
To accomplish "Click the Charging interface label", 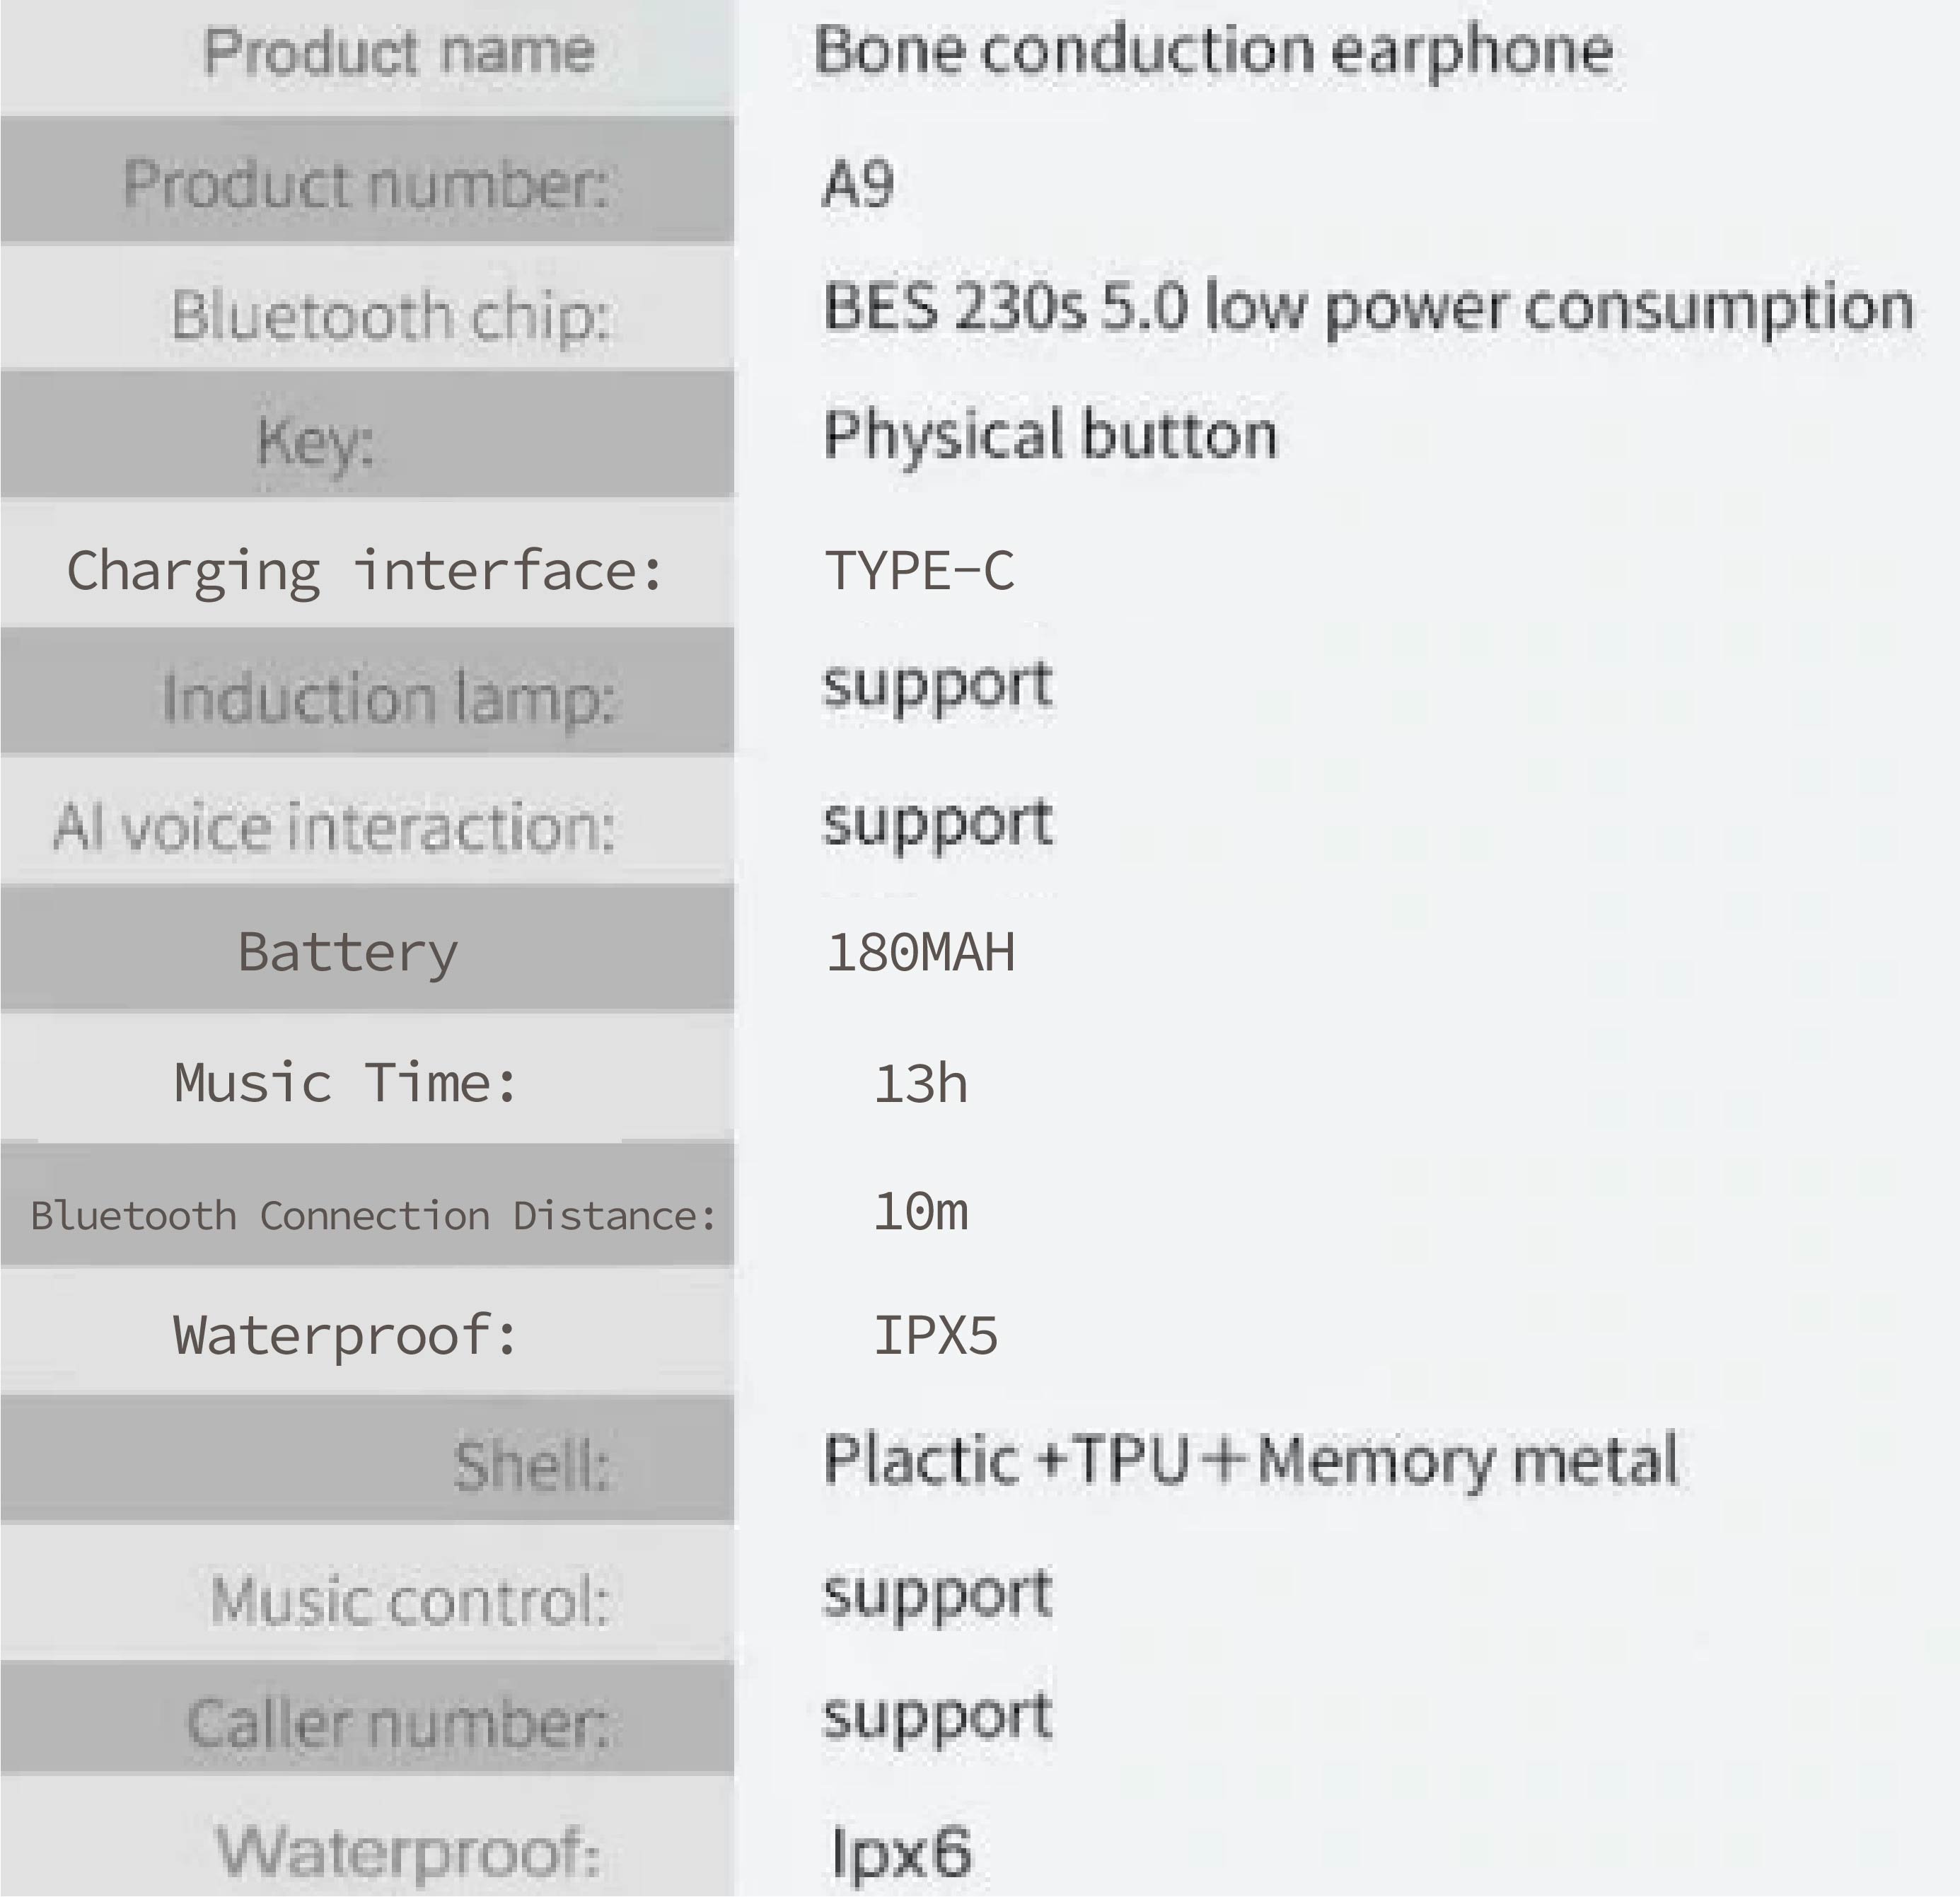I will click(365, 572).
